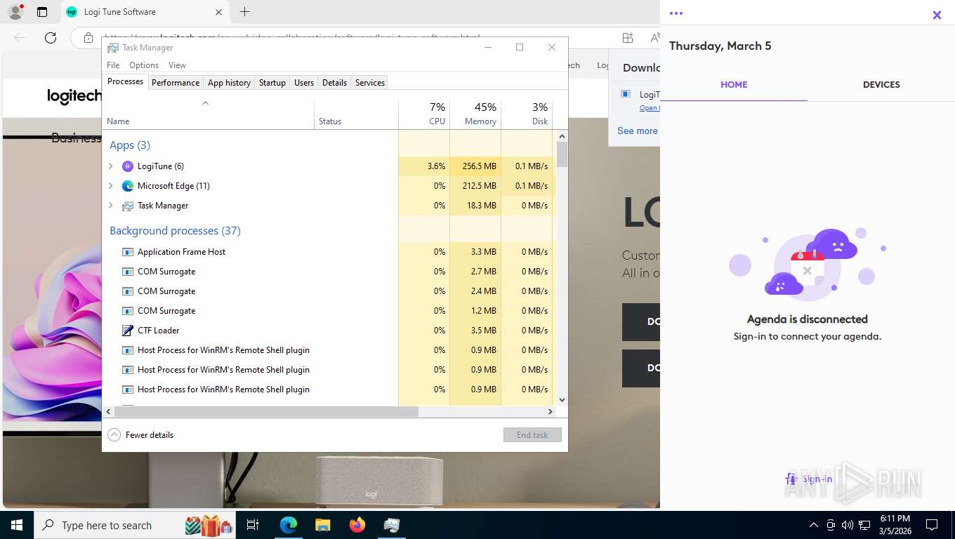Select the Application Frame Host row

329,252
